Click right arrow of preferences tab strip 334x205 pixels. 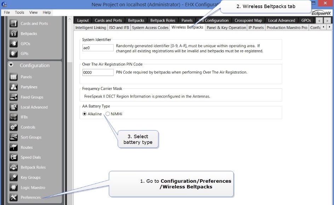(329, 27)
